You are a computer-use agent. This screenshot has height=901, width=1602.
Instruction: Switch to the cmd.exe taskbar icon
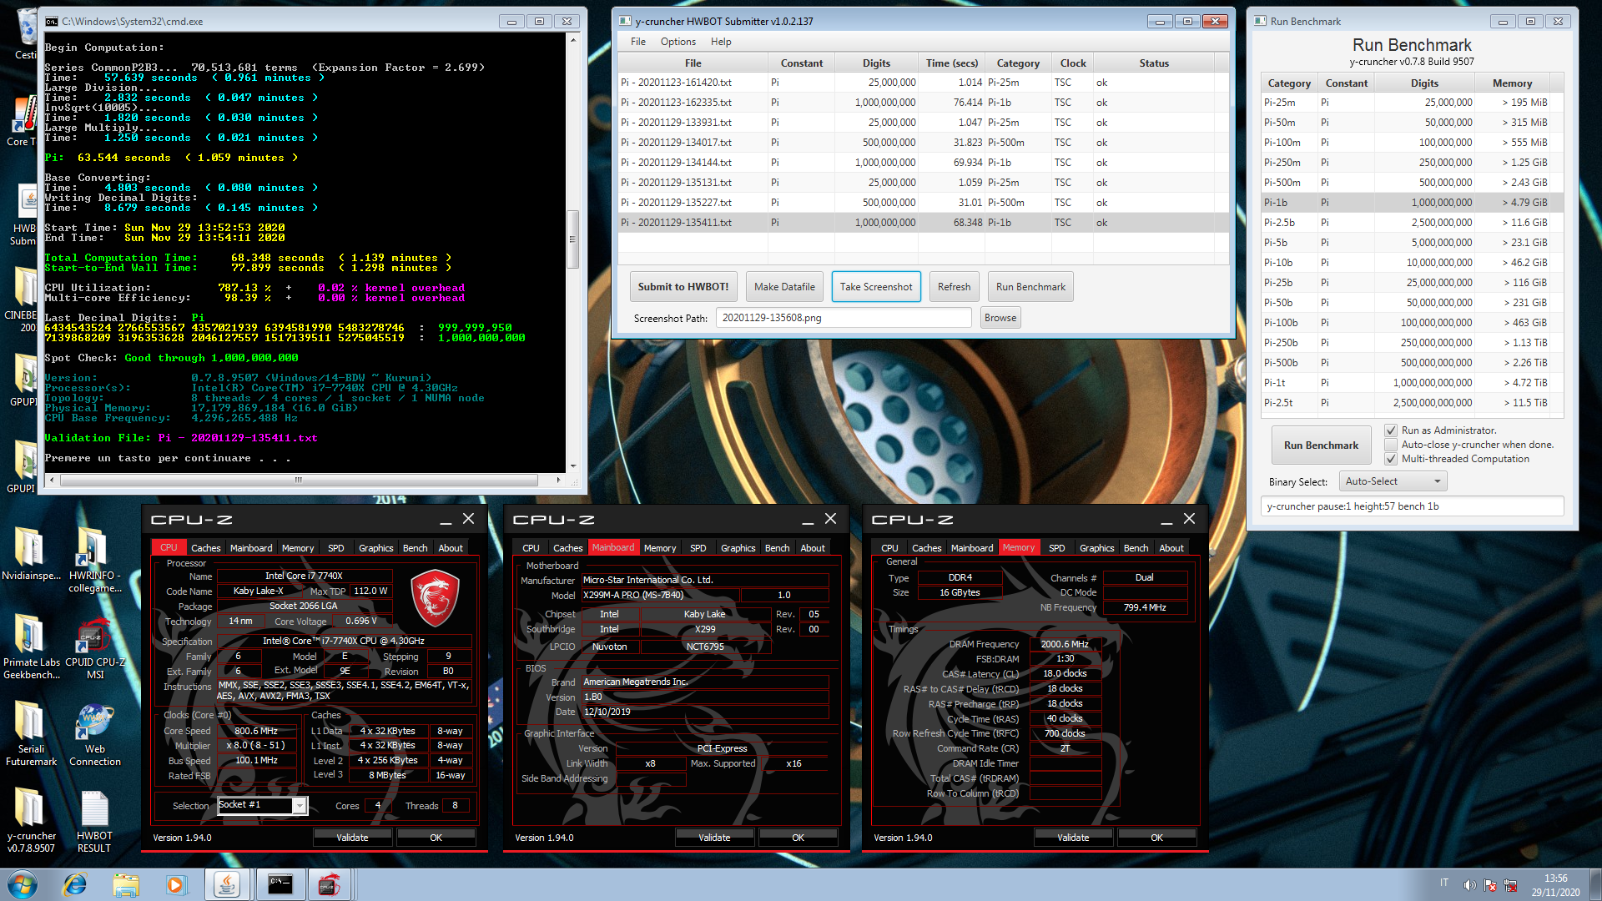[280, 884]
